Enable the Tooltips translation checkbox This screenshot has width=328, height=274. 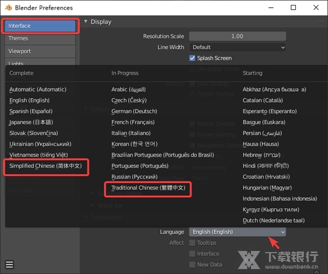(x=192, y=243)
